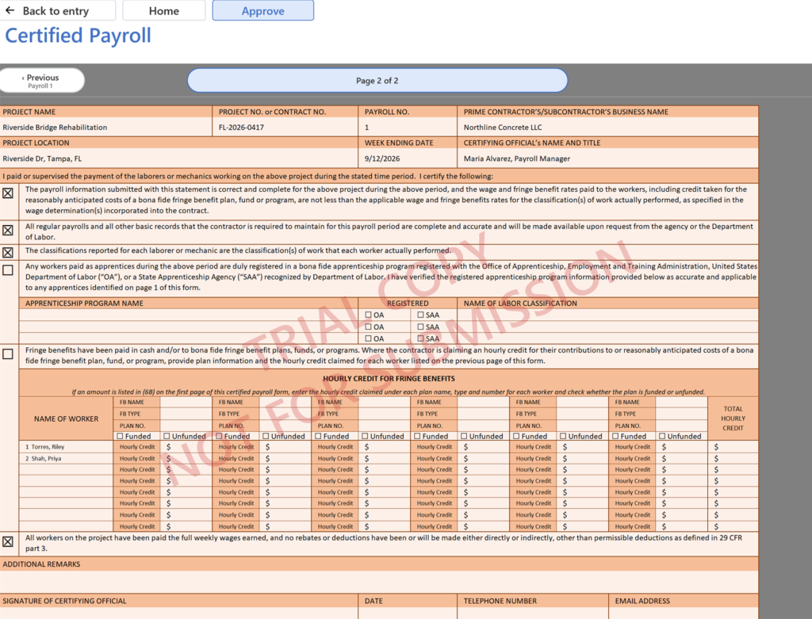Check Funded for third fringe benefit plan
Image resolution: width=812 pixels, height=619 pixels.
(318, 436)
